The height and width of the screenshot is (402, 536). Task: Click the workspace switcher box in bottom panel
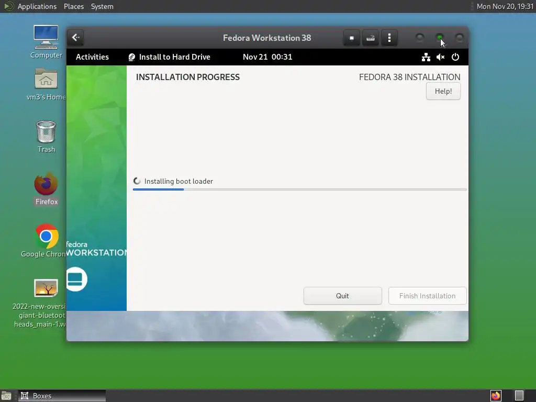click(519, 396)
